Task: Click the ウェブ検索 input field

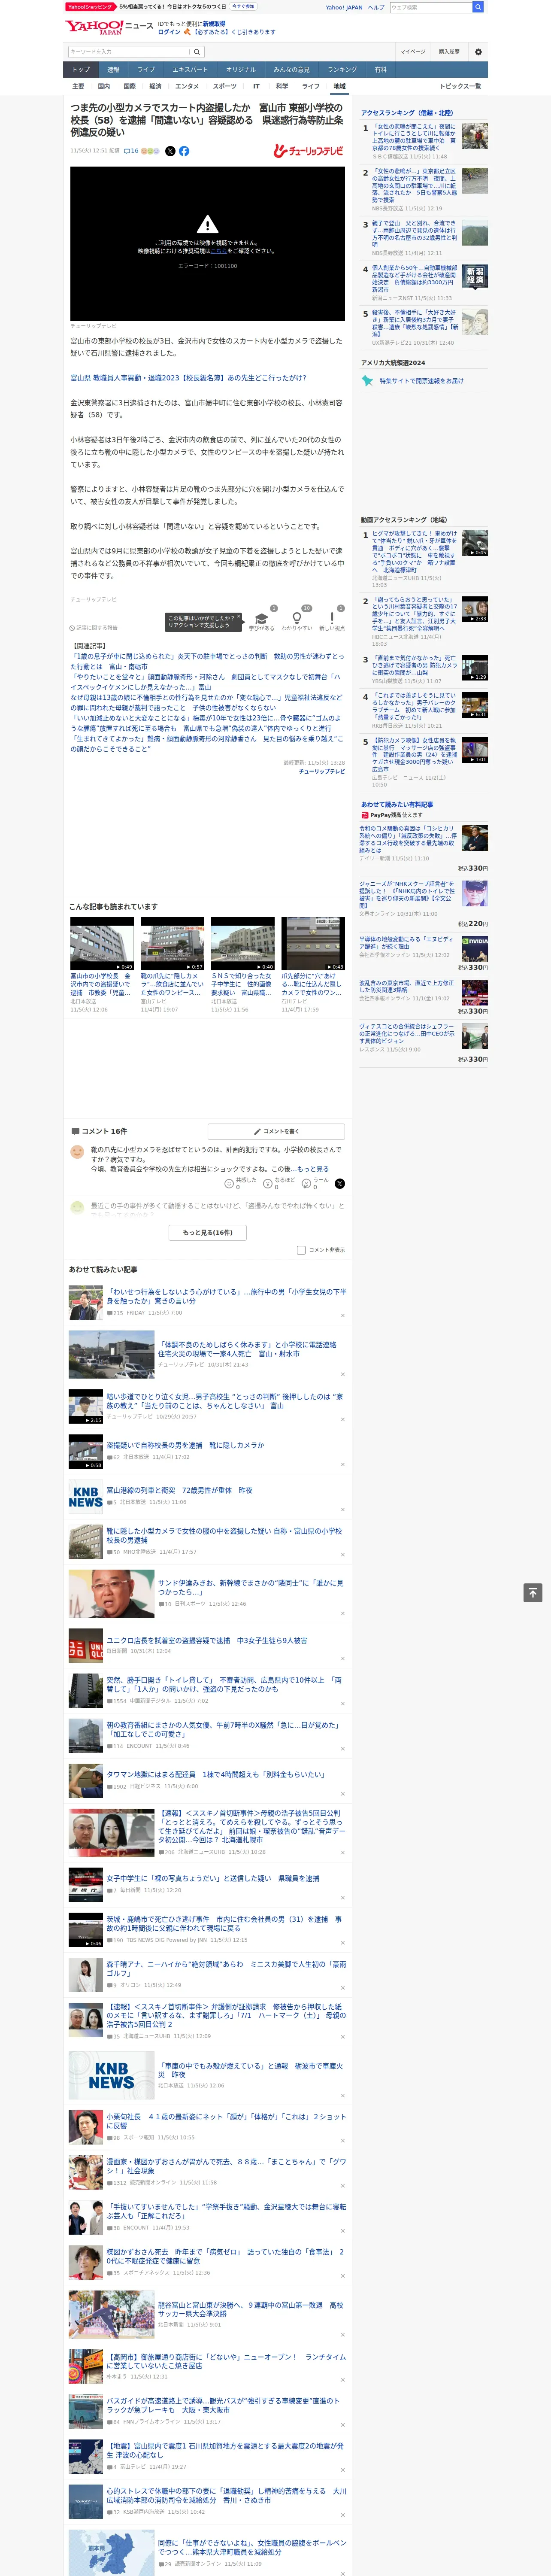Action: 431,7
